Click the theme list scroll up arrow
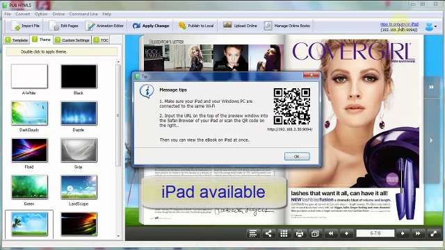The width and height of the screenshot is (445, 250). [118, 62]
